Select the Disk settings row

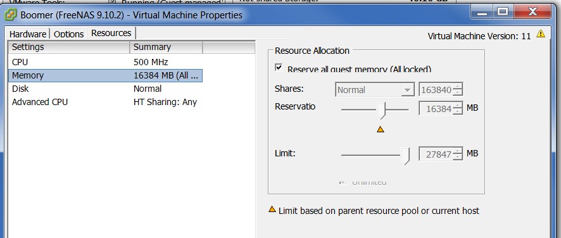pos(105,89)
